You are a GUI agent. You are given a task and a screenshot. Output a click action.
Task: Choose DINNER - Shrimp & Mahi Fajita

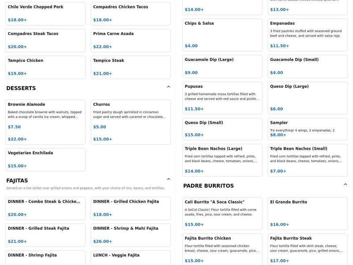pyautogui.click(x=131, y=235)
